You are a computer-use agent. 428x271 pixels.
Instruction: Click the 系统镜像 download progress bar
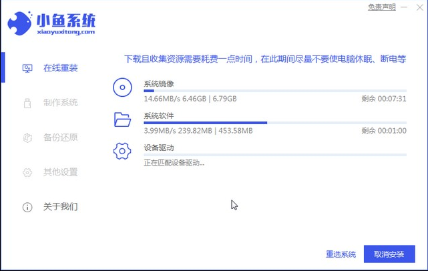click(x=275, y=91)
